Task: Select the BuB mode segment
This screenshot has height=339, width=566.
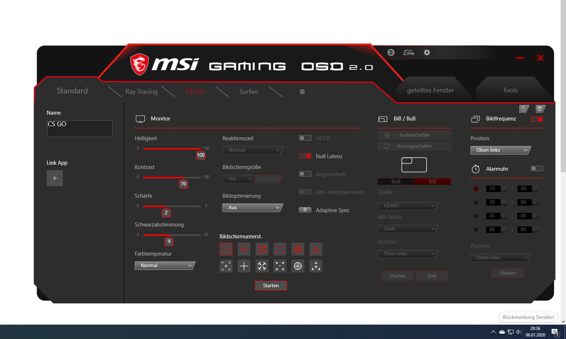Action: [396, 182]
